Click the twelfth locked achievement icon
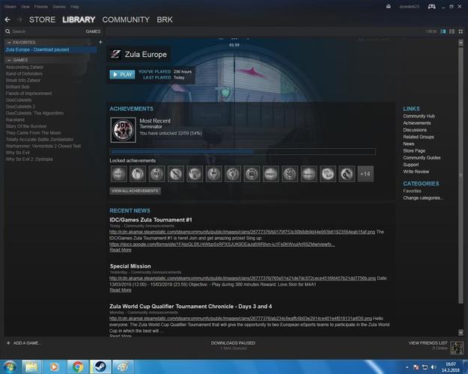 click(328, 174)
